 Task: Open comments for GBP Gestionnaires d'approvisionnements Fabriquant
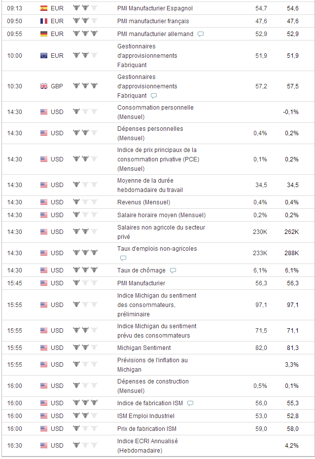[x=154, y=96]
